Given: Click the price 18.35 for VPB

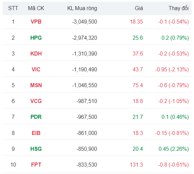Looking at the screenshot, I should coord(137,22).
